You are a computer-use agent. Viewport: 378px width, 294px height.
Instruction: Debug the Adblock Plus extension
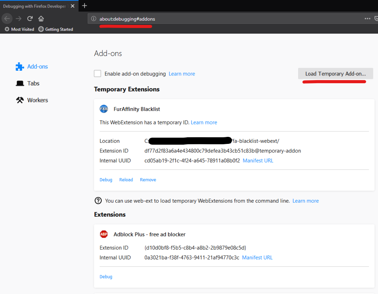106,276
